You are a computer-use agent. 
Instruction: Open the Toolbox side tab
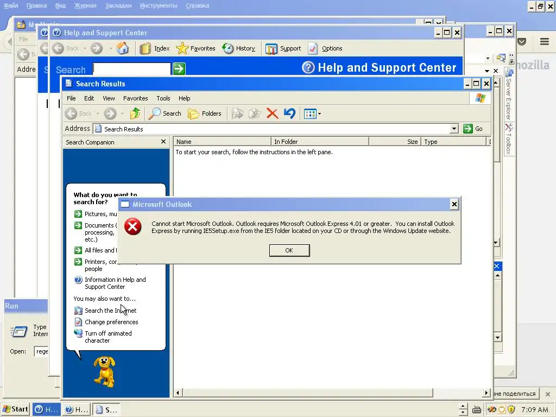click(509, 139)
